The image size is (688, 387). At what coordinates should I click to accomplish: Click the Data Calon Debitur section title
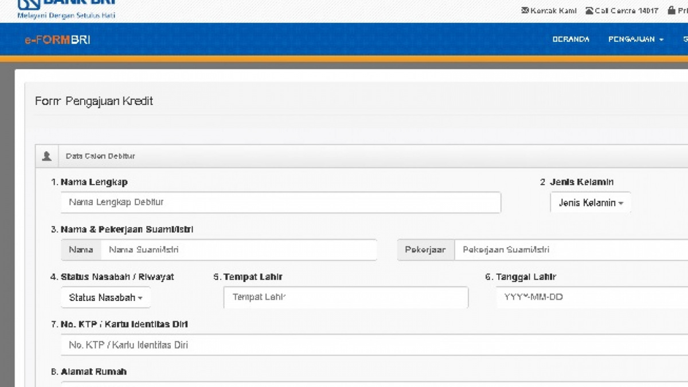[100, 156]
